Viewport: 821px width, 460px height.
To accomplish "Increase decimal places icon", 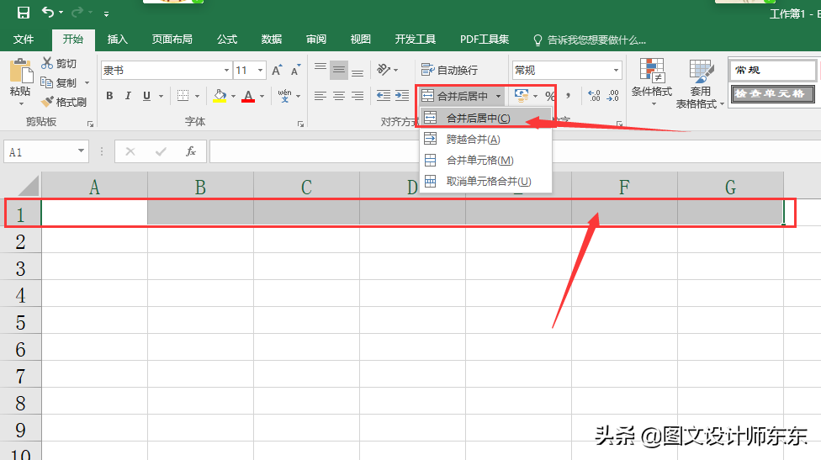I will (x=594, y=96).
